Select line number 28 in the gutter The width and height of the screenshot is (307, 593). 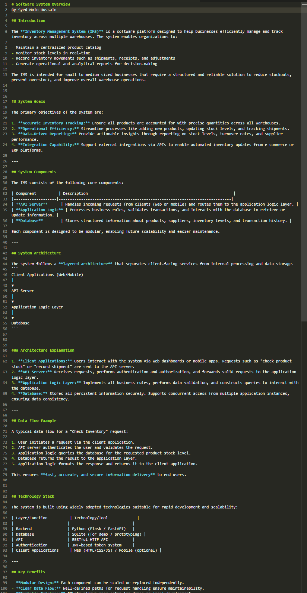click(5, 172)
